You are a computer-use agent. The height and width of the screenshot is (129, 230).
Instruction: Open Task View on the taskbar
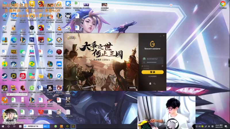[x=14, y=126]
